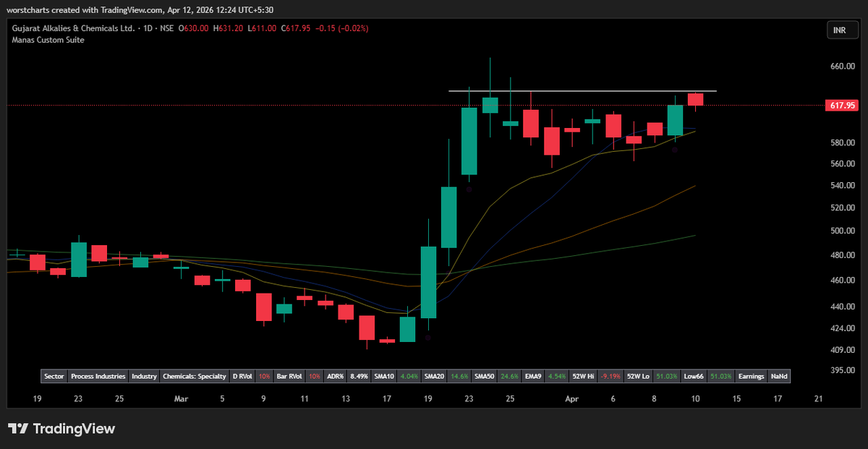Viewport: 868px width, 449px height.
Task: Click the 8.49% ADR value
Action: 359,376
